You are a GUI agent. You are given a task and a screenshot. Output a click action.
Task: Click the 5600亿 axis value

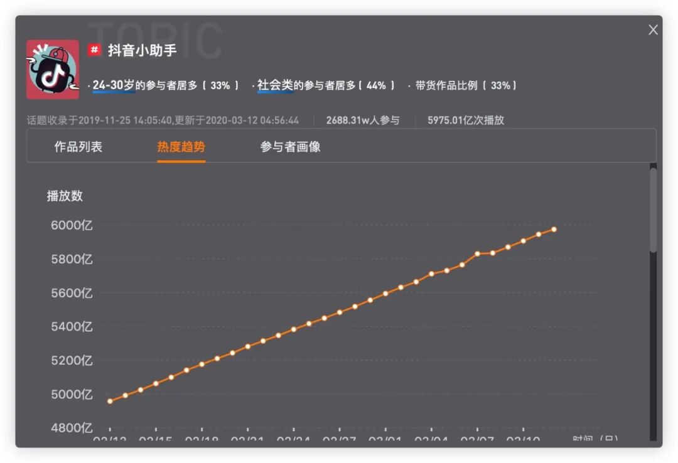point(72,293)
